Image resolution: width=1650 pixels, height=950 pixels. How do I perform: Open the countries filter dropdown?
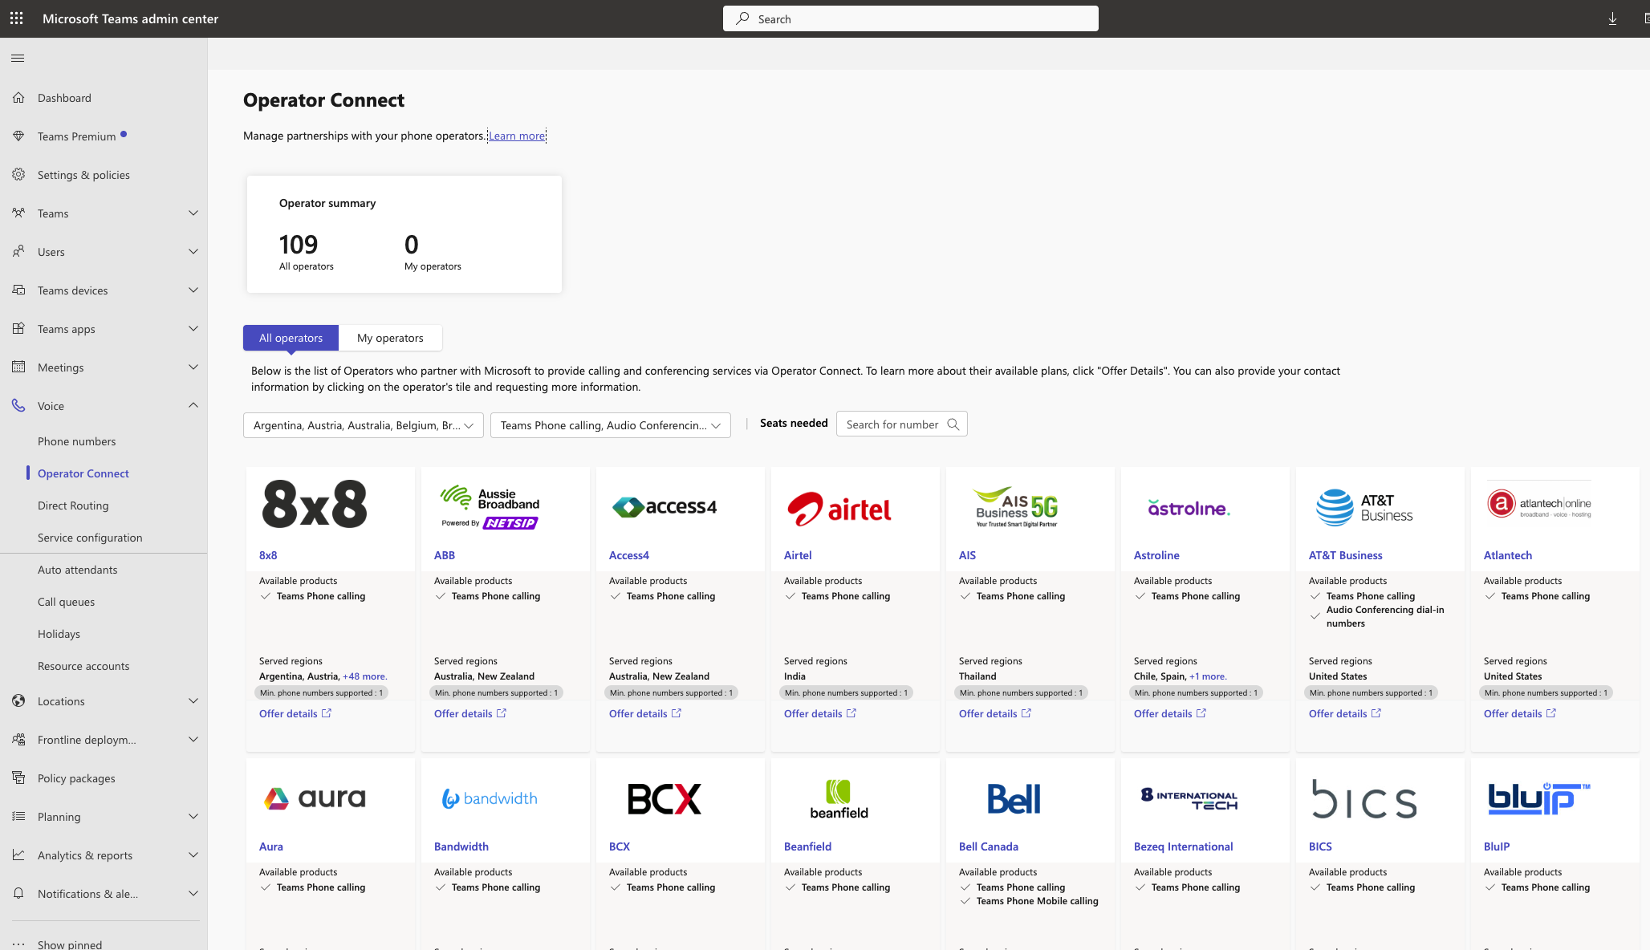point(363,425)
